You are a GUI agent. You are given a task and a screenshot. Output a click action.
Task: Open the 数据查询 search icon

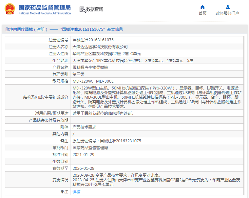point(83,10)
